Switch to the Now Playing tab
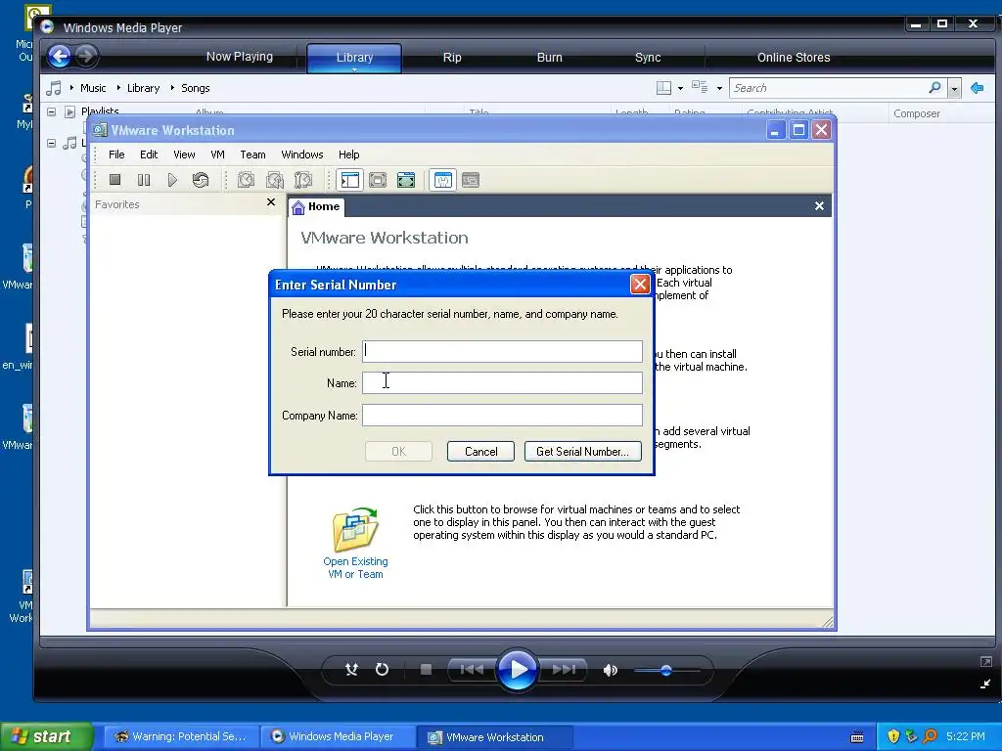1002x751 pixels. point(240,57)
